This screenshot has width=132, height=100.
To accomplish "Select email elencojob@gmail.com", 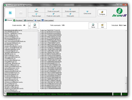I will pyautogui.click(x=11, y=84).
